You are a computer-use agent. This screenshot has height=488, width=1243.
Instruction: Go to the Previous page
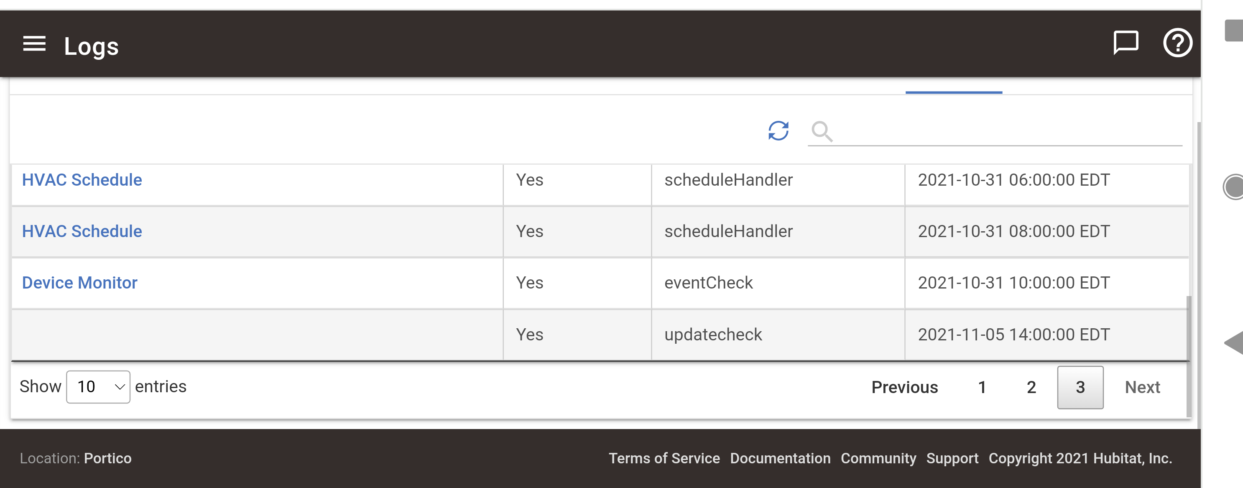coord(904,387)
